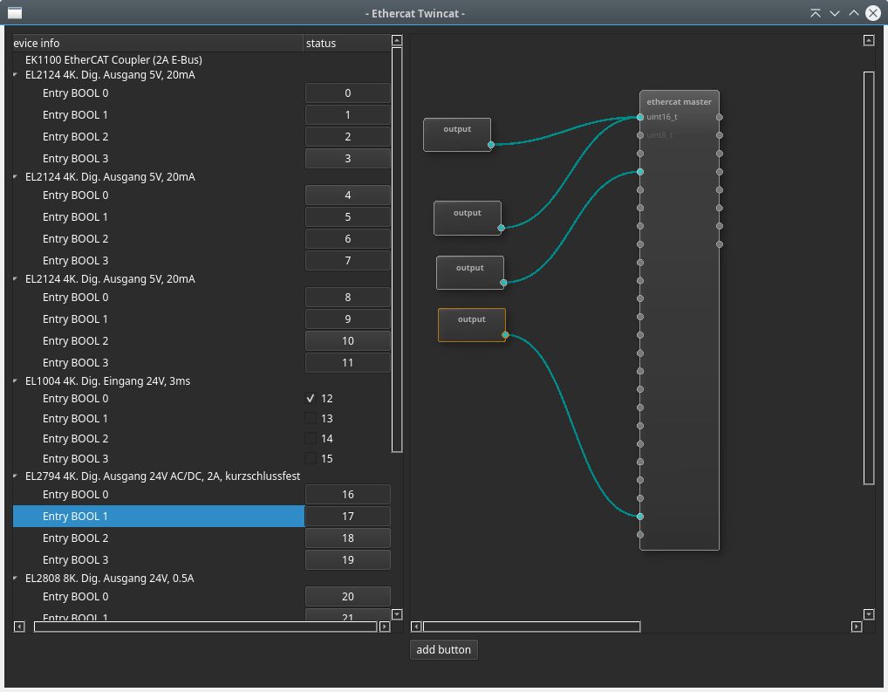The width and height of the screenshot is (888, 692).
Task: Click status button 2
Action: coord(348,137)
